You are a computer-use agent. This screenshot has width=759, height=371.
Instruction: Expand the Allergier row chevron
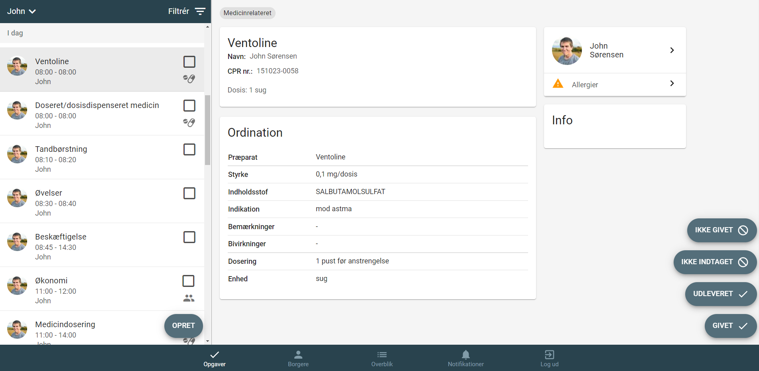tap(672, 83)
